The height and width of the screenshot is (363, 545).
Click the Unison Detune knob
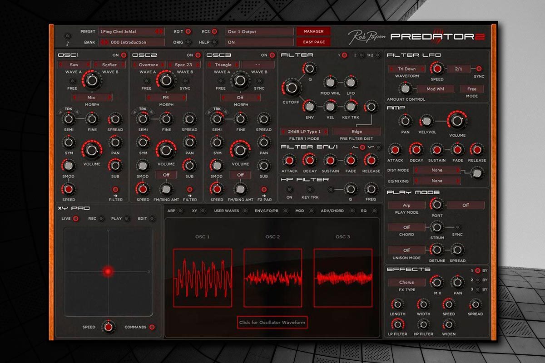(x=437, y=250)
